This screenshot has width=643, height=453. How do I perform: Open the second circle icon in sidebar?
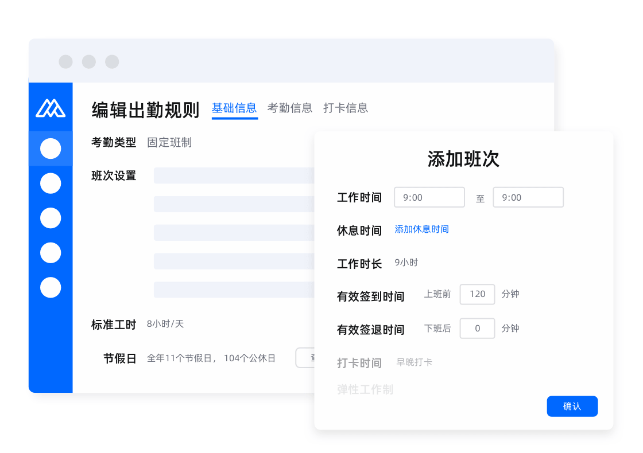(51, 183)
